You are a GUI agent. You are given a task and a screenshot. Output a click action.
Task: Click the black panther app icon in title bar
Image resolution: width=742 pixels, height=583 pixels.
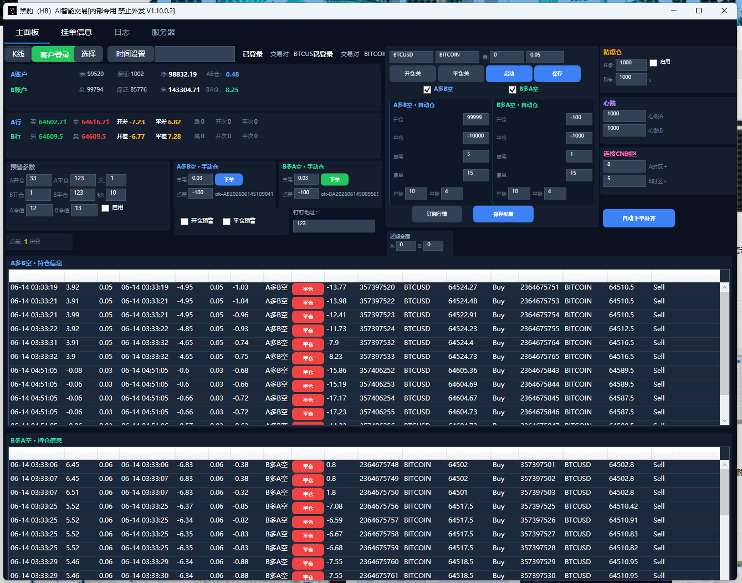tap(12, 11)
